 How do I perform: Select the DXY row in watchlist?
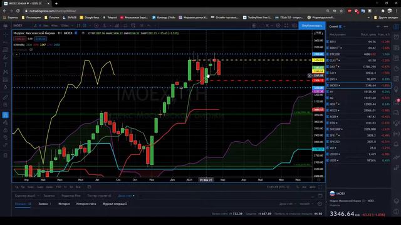click(358, 79)
